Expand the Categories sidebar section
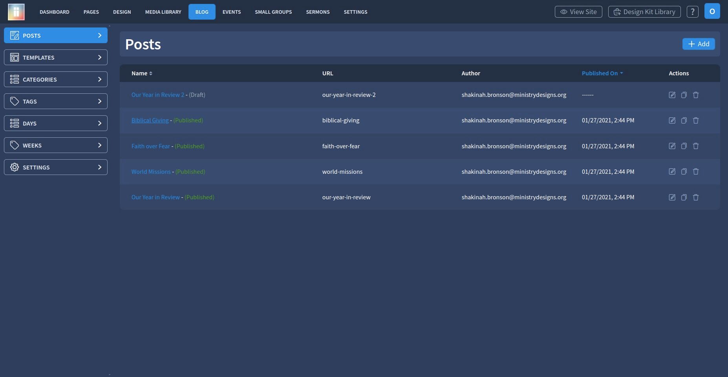 (56, 79)
